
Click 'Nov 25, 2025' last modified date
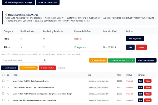point(109,47)
